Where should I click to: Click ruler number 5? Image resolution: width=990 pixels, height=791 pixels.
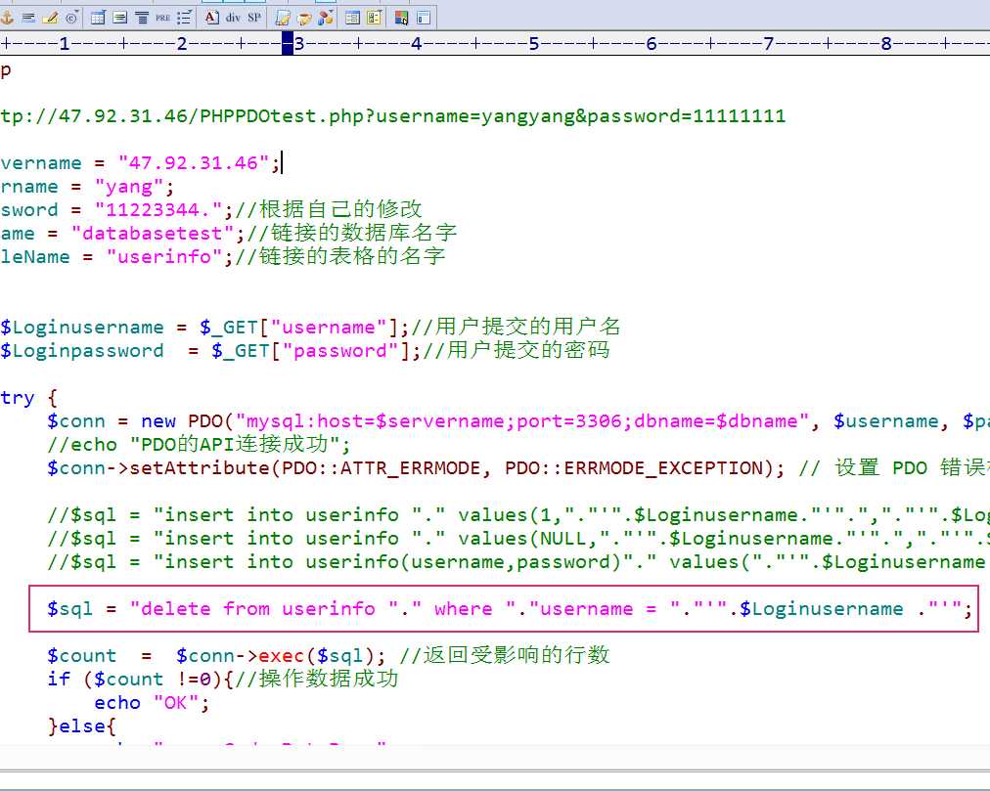[534, 44]
